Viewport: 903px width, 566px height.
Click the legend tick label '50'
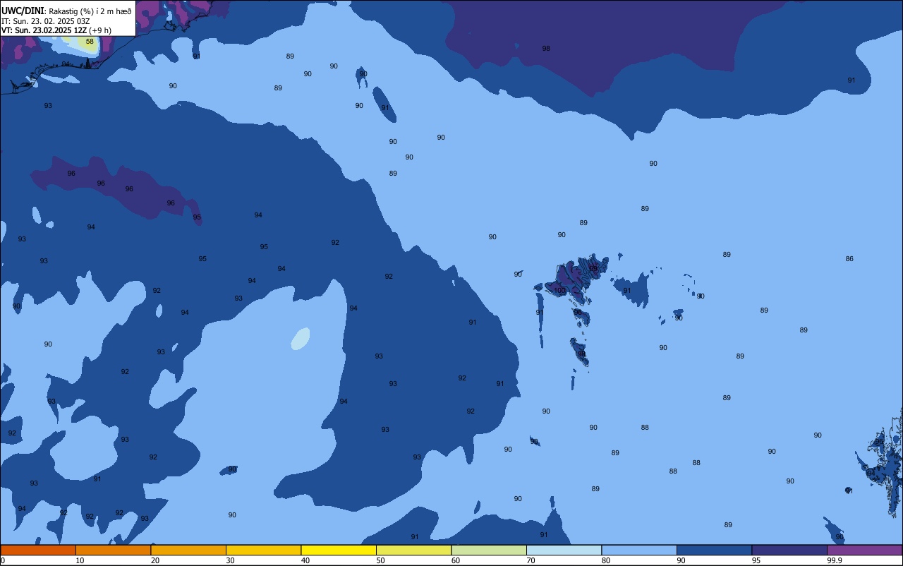(x=380, y=560)
